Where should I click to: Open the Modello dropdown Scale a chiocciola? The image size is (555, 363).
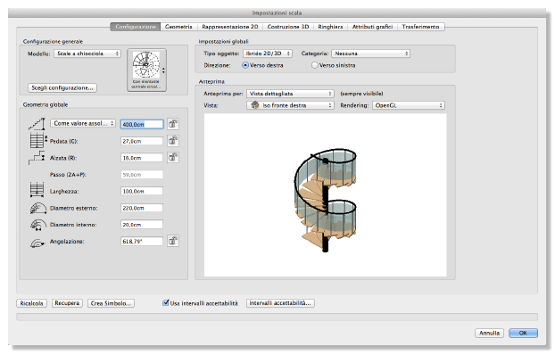tap(87, 54)
